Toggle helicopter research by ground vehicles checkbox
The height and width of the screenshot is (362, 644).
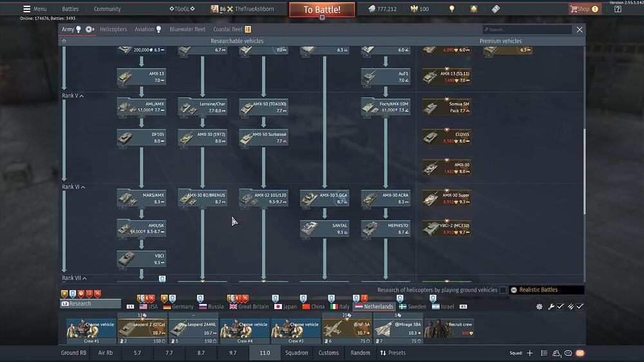pos(503,290)
